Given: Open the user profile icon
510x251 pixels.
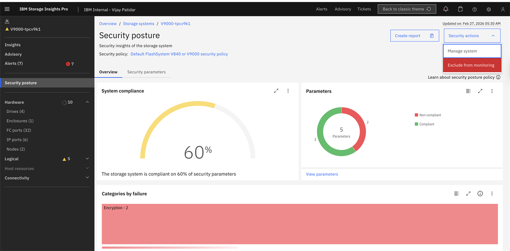Looking at the screenshot, I should [x=503, y=9].
